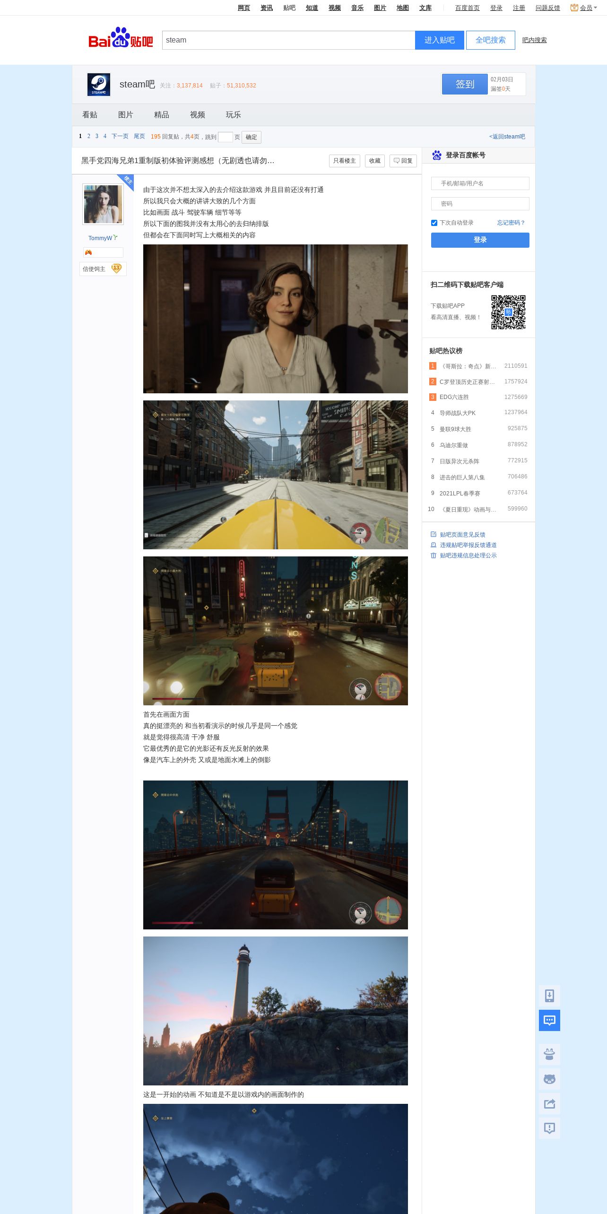Click the 吧内搜索 link

pos(534,40)
